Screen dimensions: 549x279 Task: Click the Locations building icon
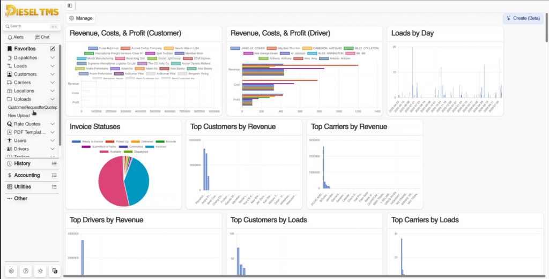pyautogui.click(x=10, y=91)
